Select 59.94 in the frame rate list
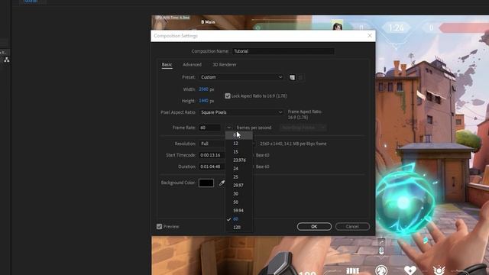Image resolution: width=489 pixels, height=275 pixels. [239, 211]
